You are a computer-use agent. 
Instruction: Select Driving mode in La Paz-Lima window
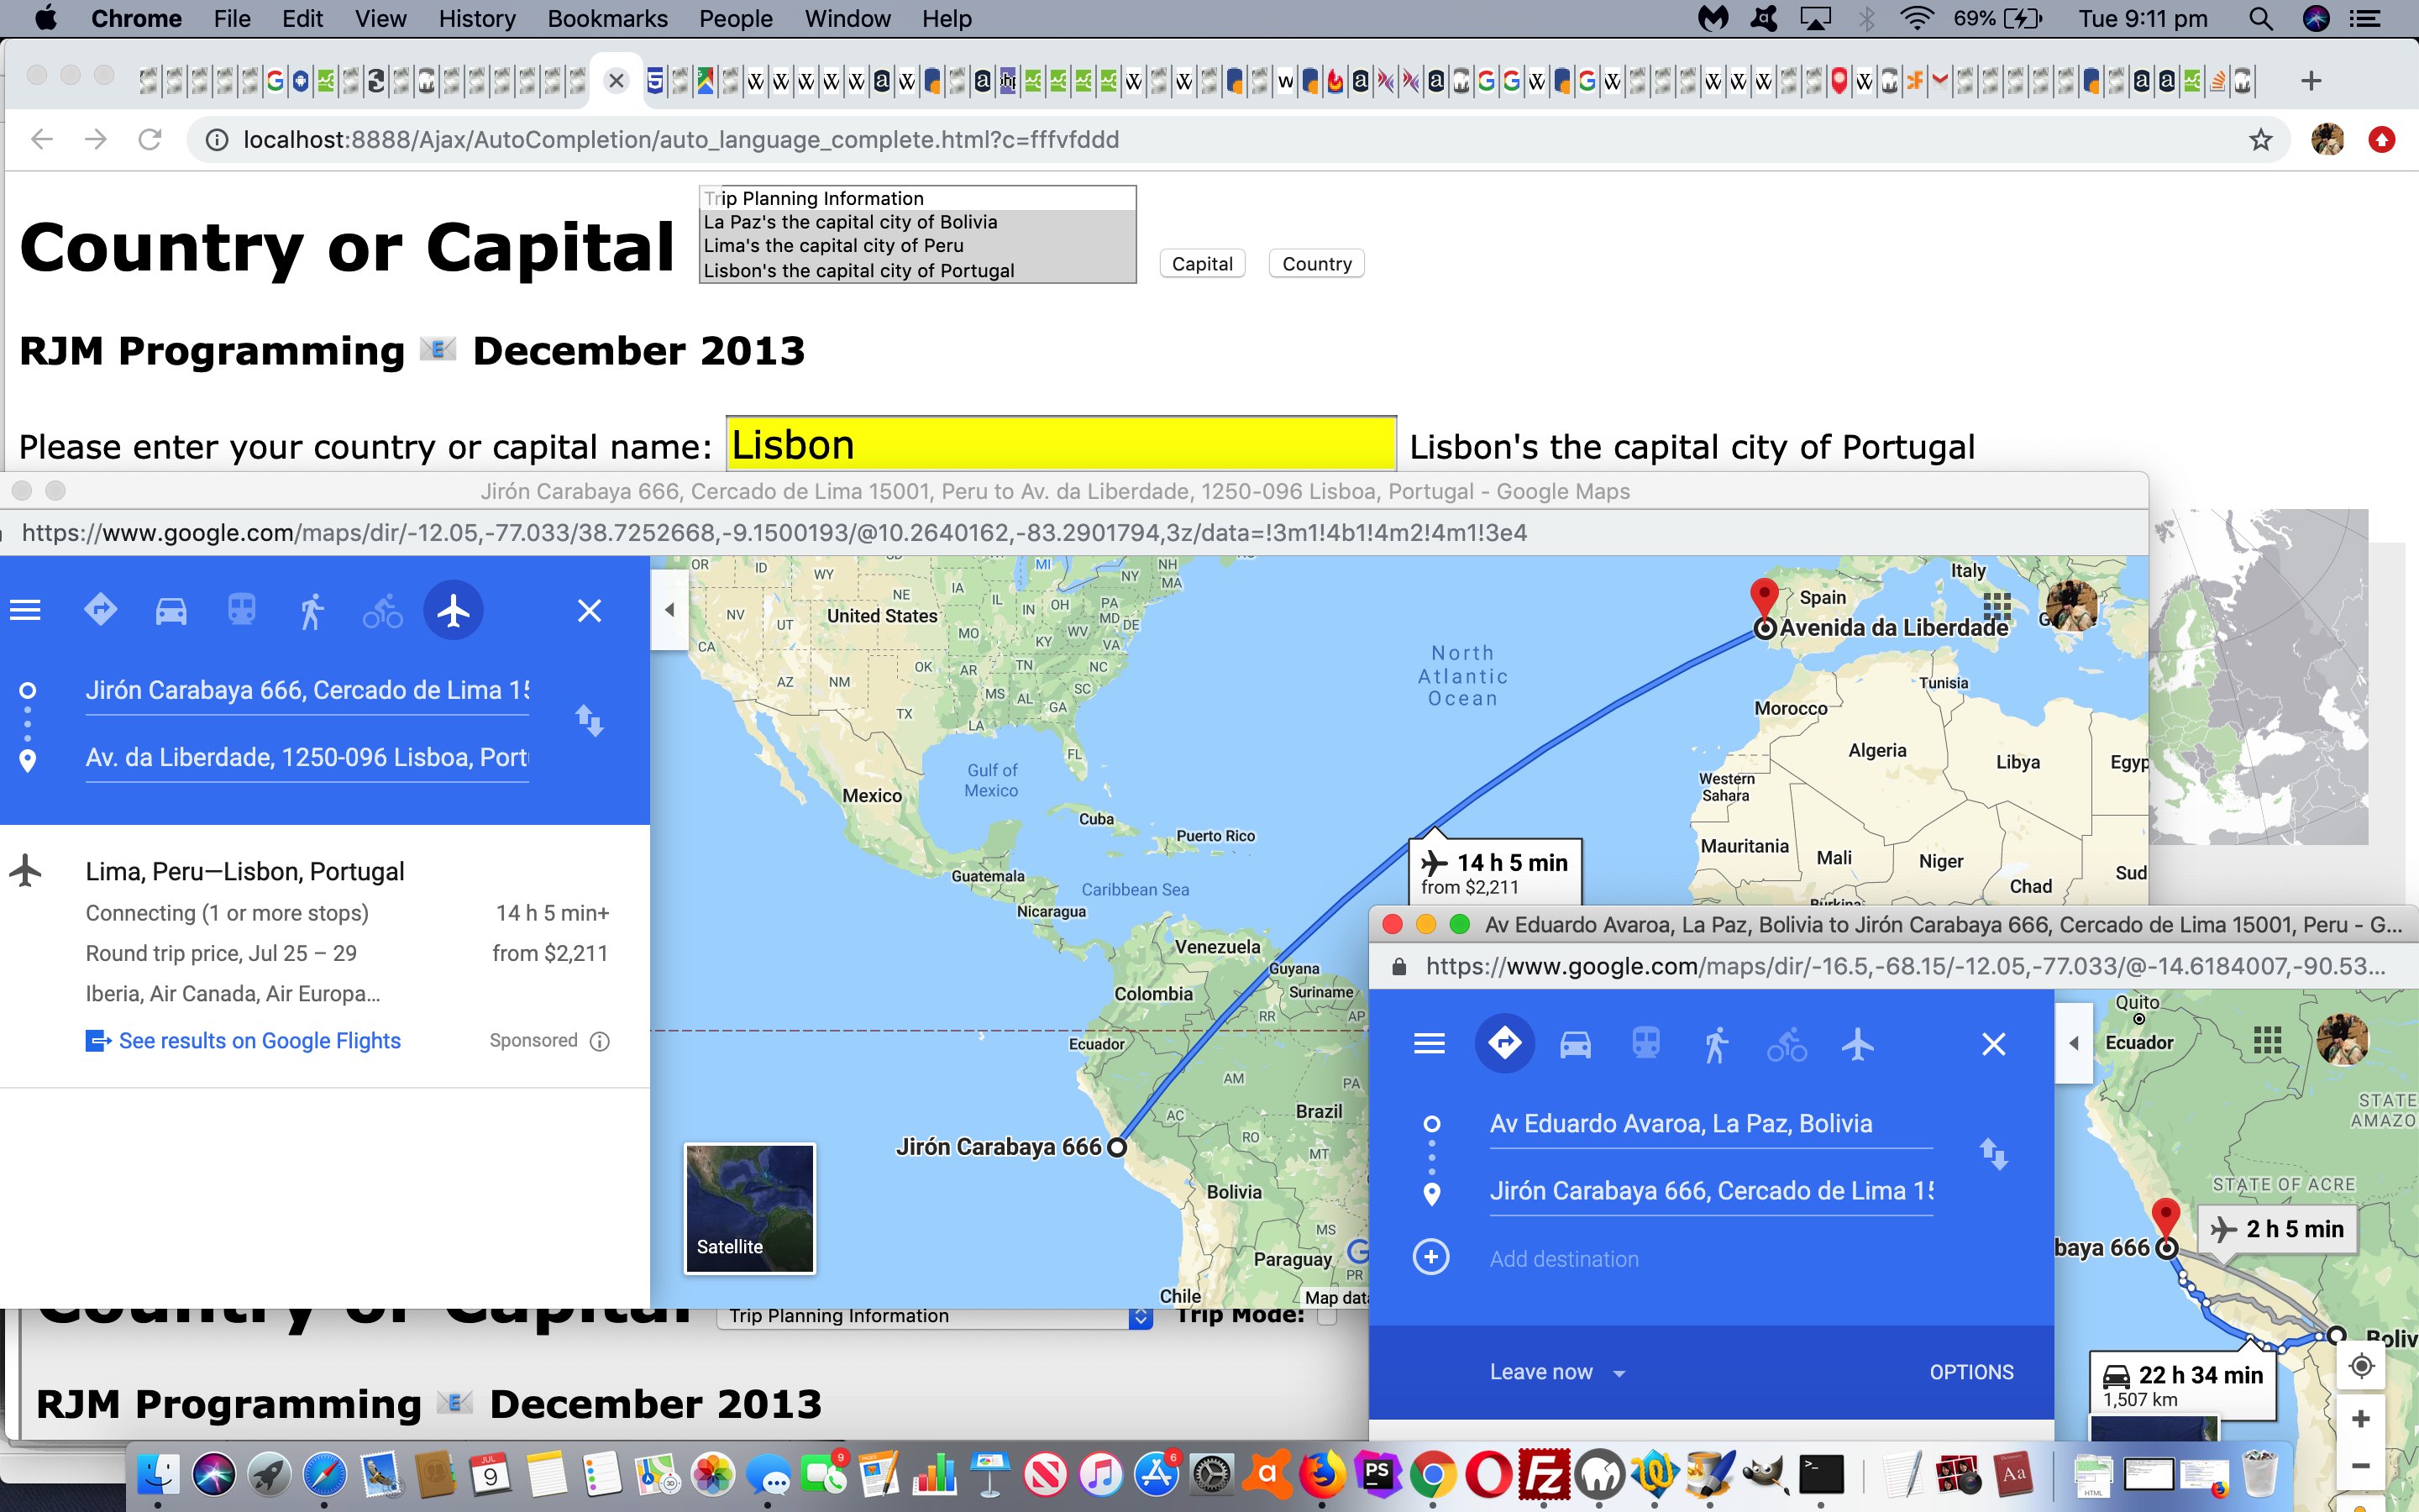coord(1576,1045)
